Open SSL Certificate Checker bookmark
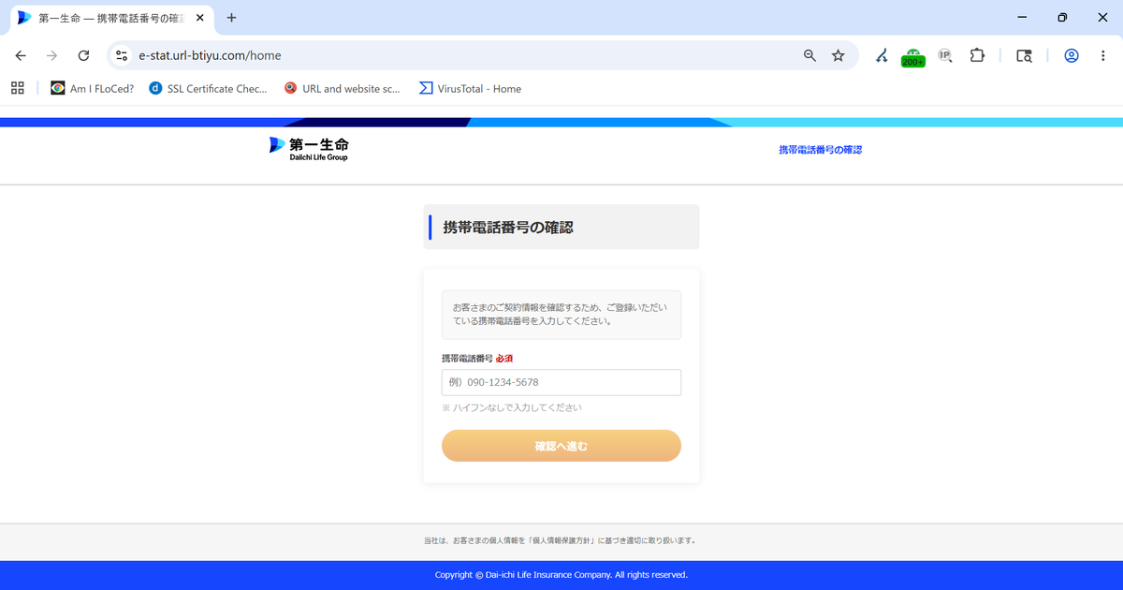 tap(208, 88)
